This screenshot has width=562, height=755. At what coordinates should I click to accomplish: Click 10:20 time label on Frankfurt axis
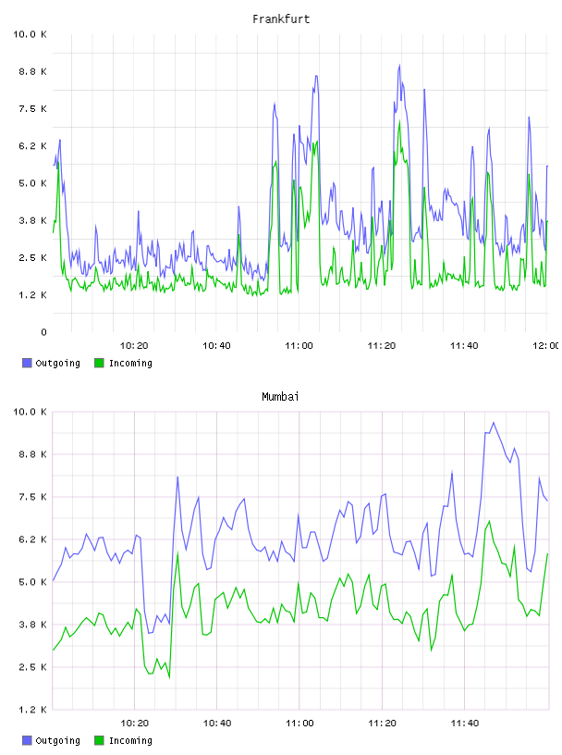134,346
